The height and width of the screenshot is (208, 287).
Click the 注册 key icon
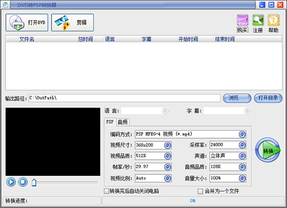(258, 20)
